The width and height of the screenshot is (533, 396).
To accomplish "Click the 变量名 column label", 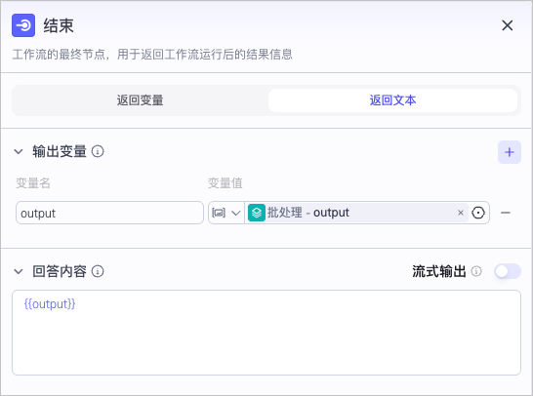I will pos(33,183).
